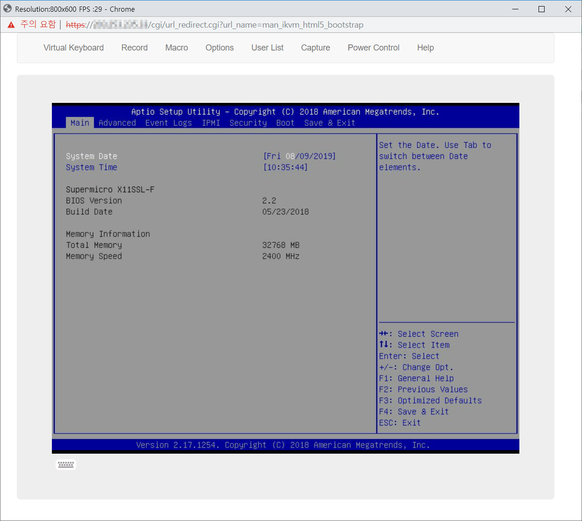Select the Main BIOS tab
Image resolution: width=582 pixels, height=521 pixels.
tap(79, 123)
